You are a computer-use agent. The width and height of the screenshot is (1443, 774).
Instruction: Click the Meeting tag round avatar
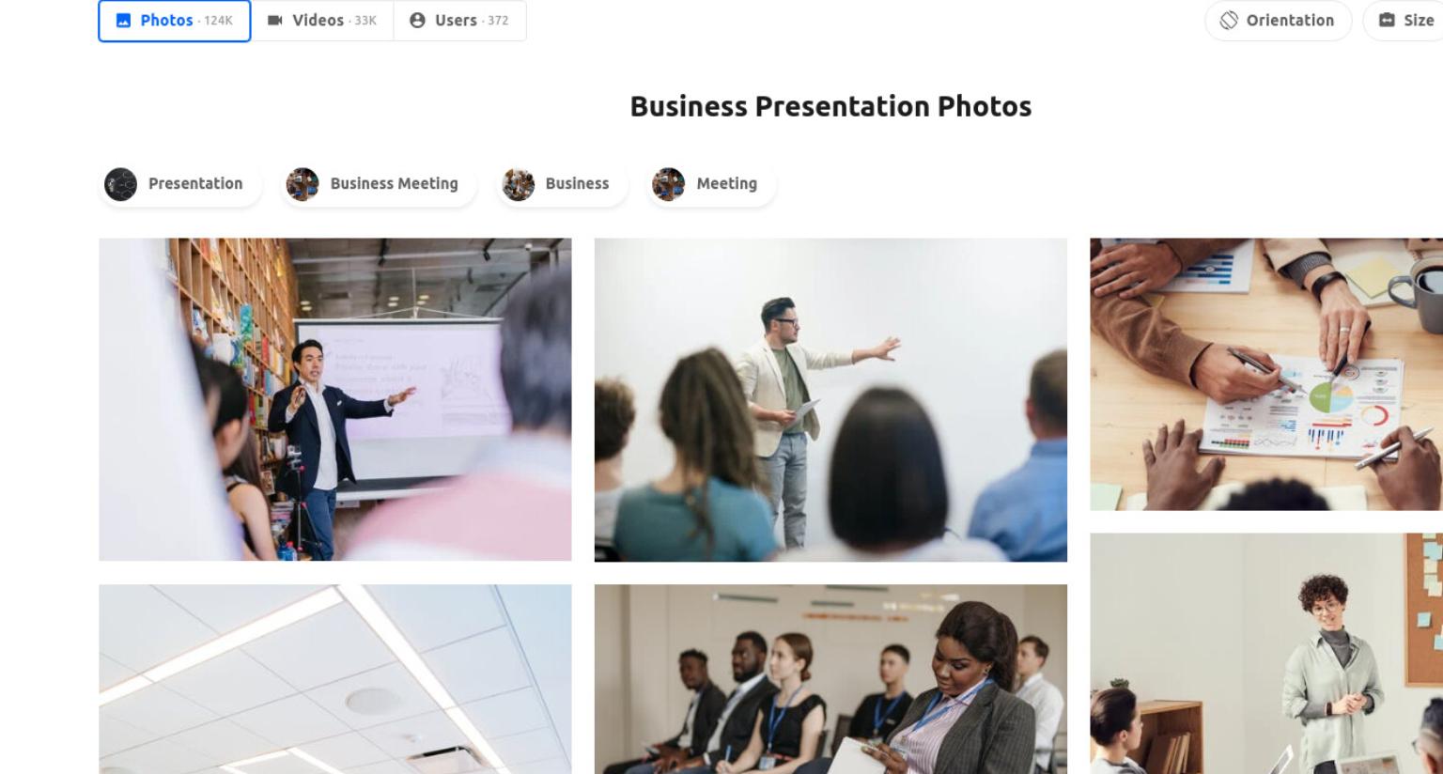(669, 184)
